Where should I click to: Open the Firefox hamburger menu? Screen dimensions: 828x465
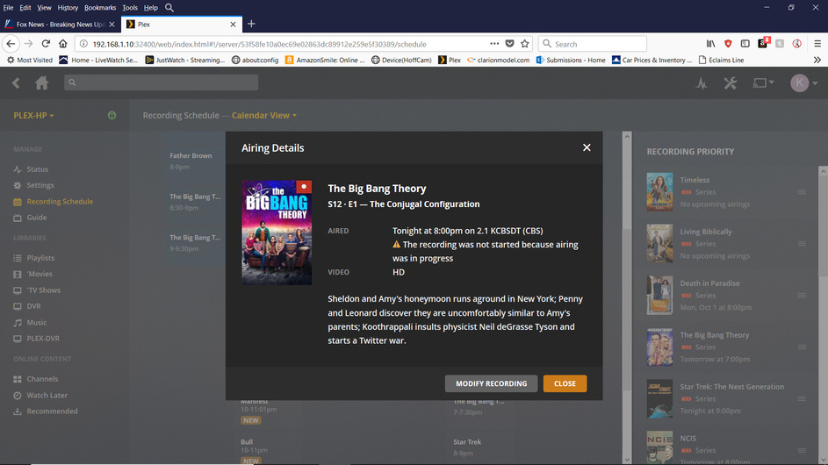(x=817, y=44)
